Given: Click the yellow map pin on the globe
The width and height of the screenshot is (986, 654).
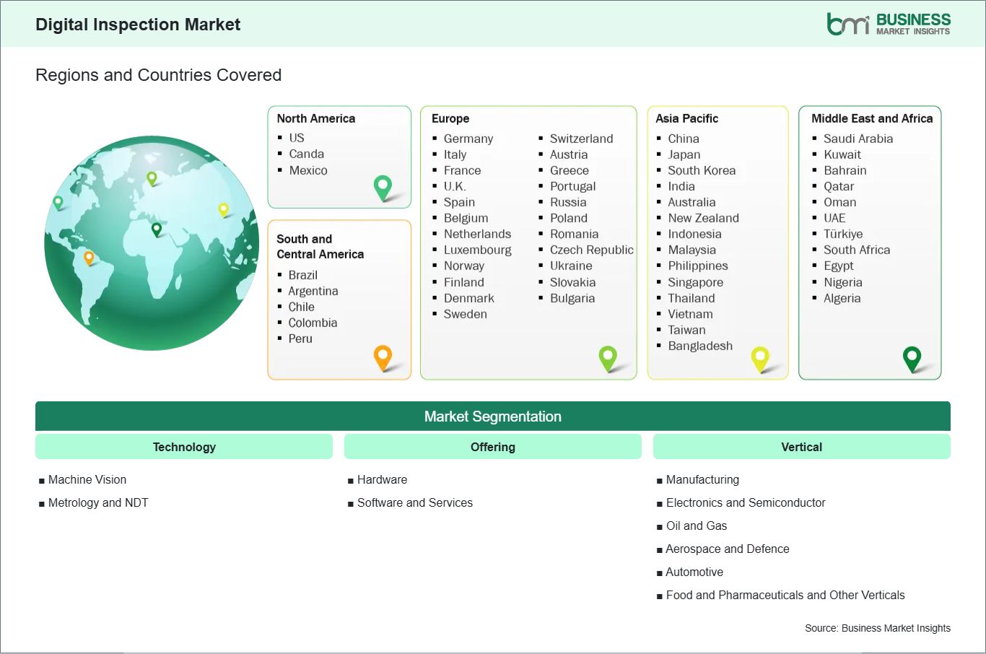Looking at the screenshot, I should point(224,209).
